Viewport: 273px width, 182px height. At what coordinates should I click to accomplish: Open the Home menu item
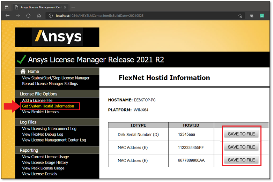[x=33, y=71]
